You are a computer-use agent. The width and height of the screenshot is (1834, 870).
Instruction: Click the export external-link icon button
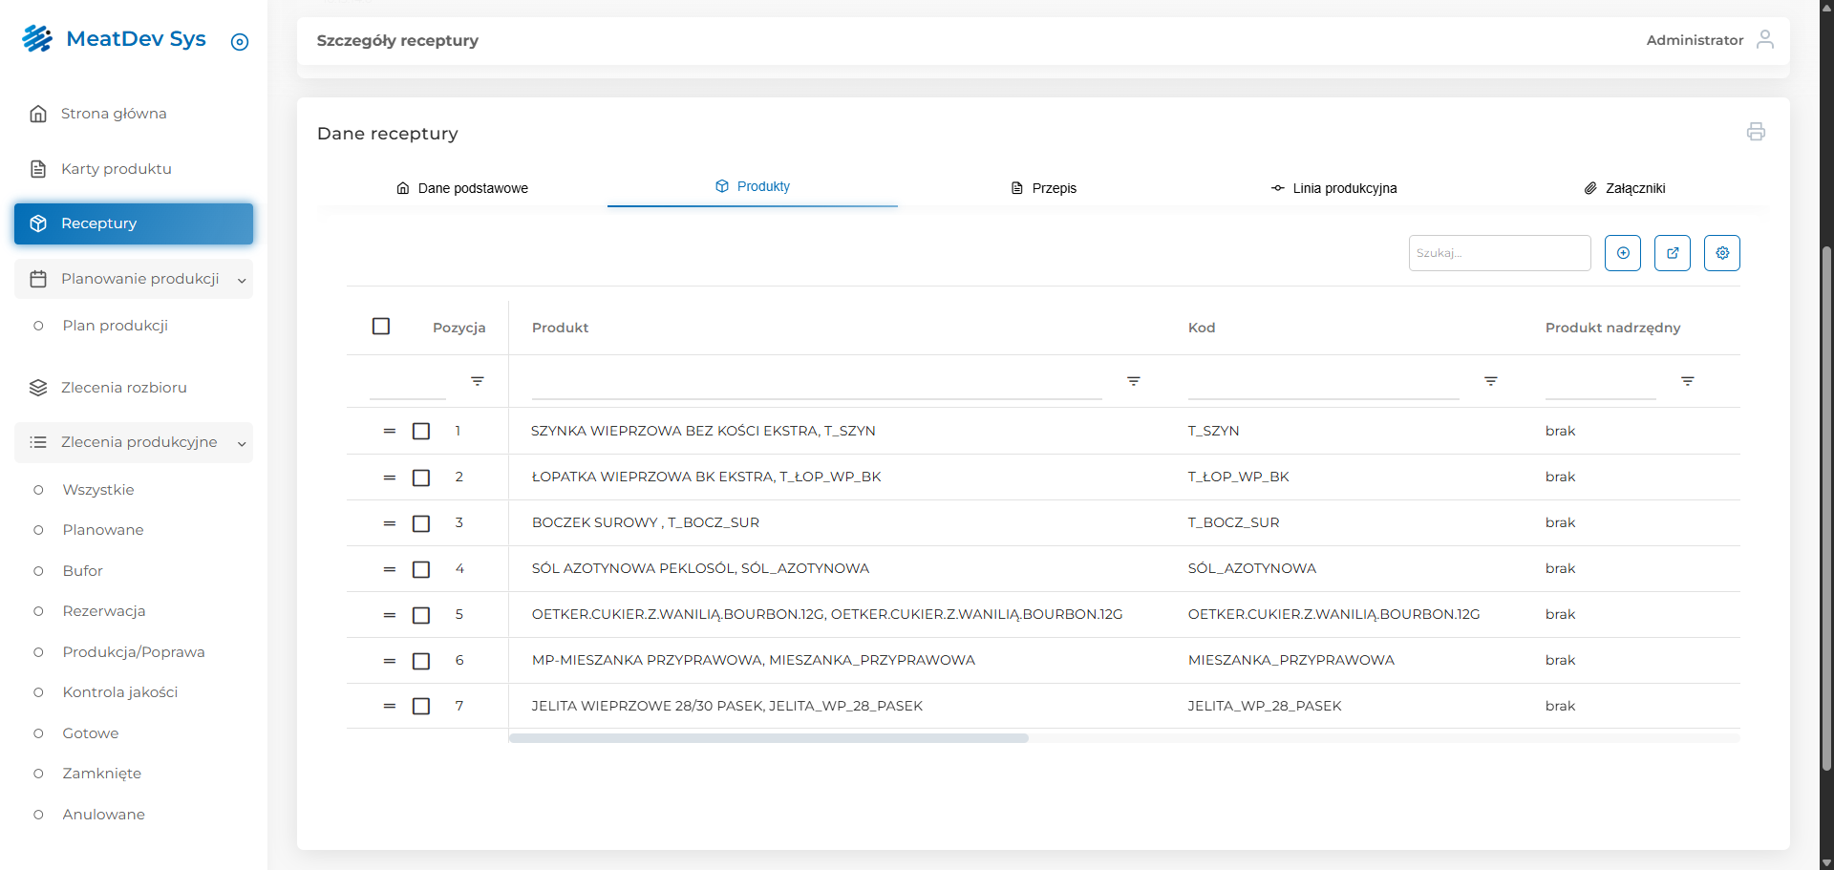tap(1672, 253)
